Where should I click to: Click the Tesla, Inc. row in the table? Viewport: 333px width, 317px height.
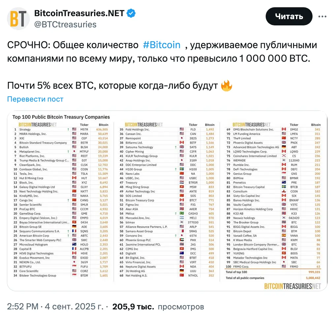tap(26, 174)
